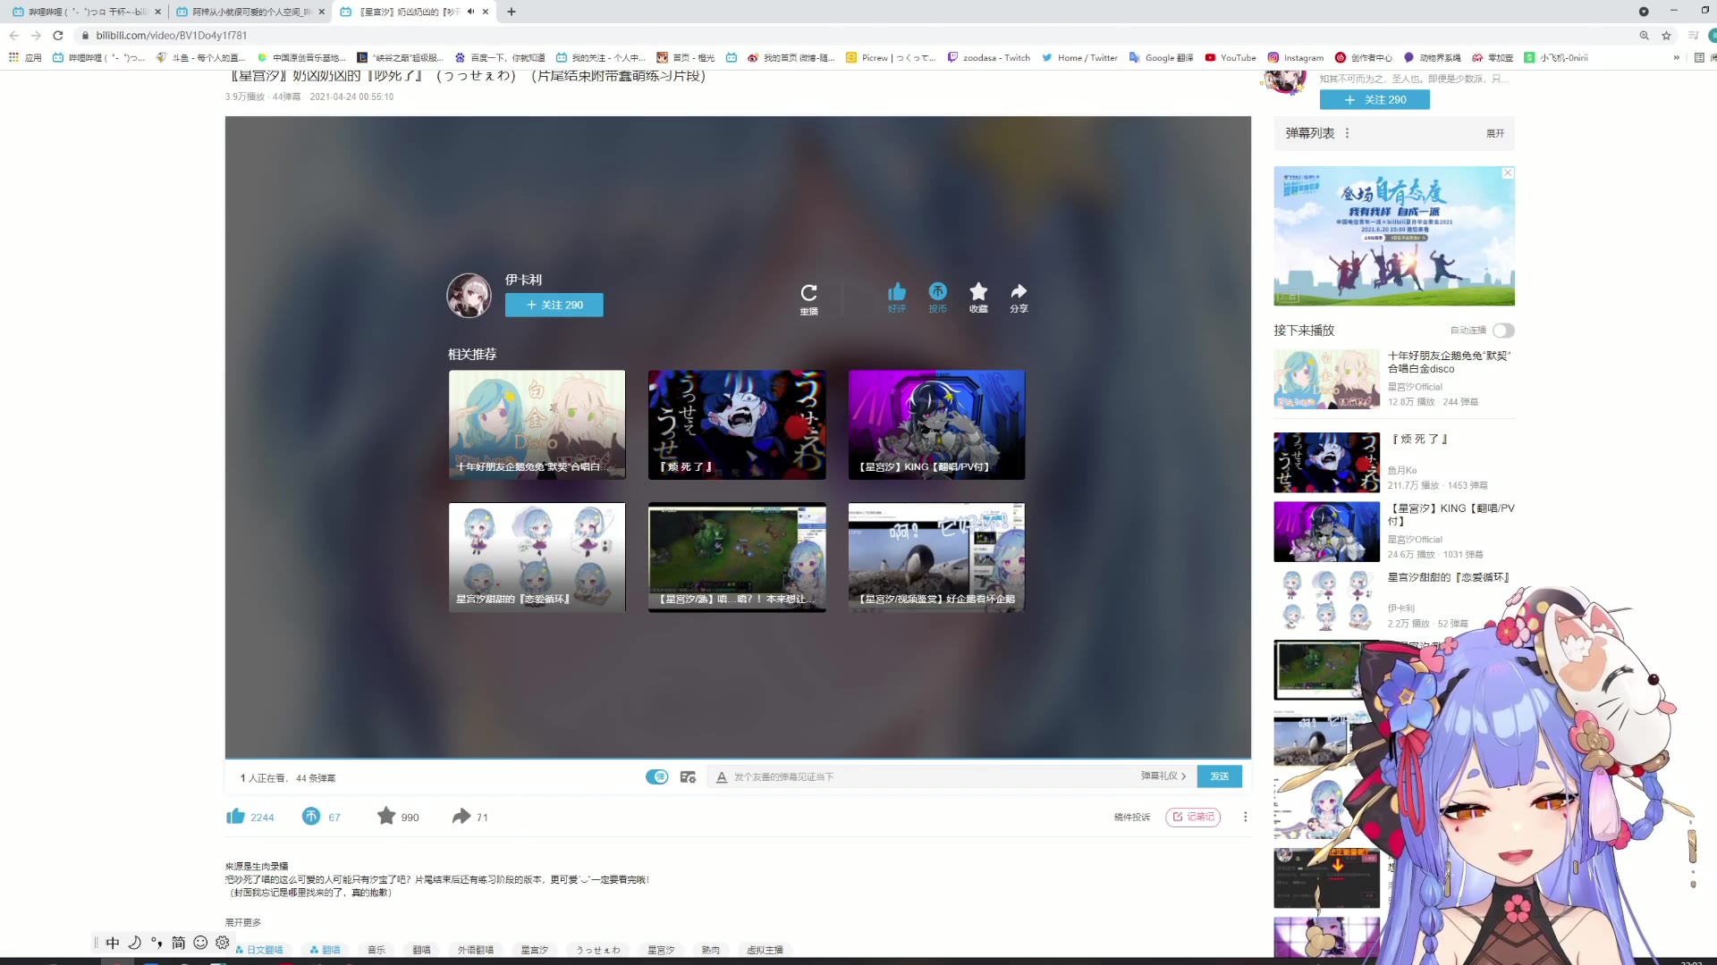The image size is (1717, 965).
Task: Open the 恋爱循环 end screen recommendation
Action: tap(537, 557)
